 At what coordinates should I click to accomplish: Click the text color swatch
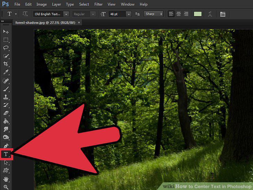[198, 14]
